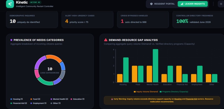Screen dimensions: 224x109
Task: Open the Housing link in the Early Warning
Action: tap(178, 99)
